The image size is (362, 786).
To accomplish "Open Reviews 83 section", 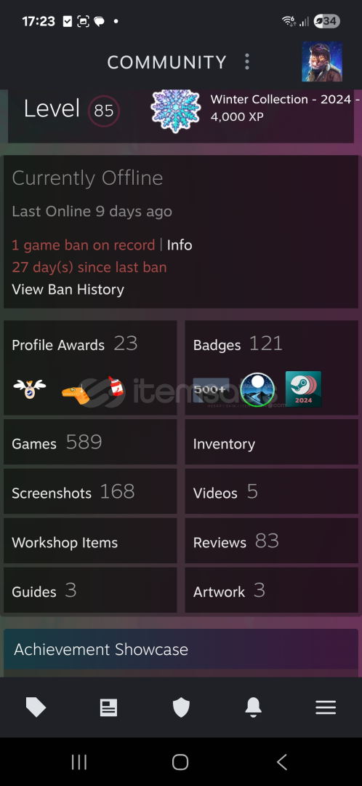I will (272, 541).
